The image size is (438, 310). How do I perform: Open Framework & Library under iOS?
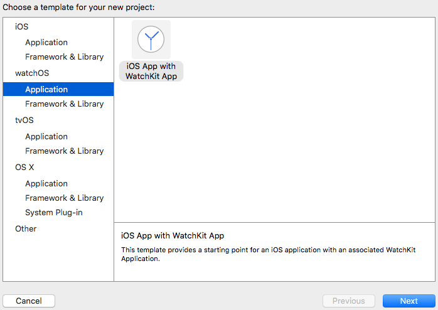click(x=64, y=56)
